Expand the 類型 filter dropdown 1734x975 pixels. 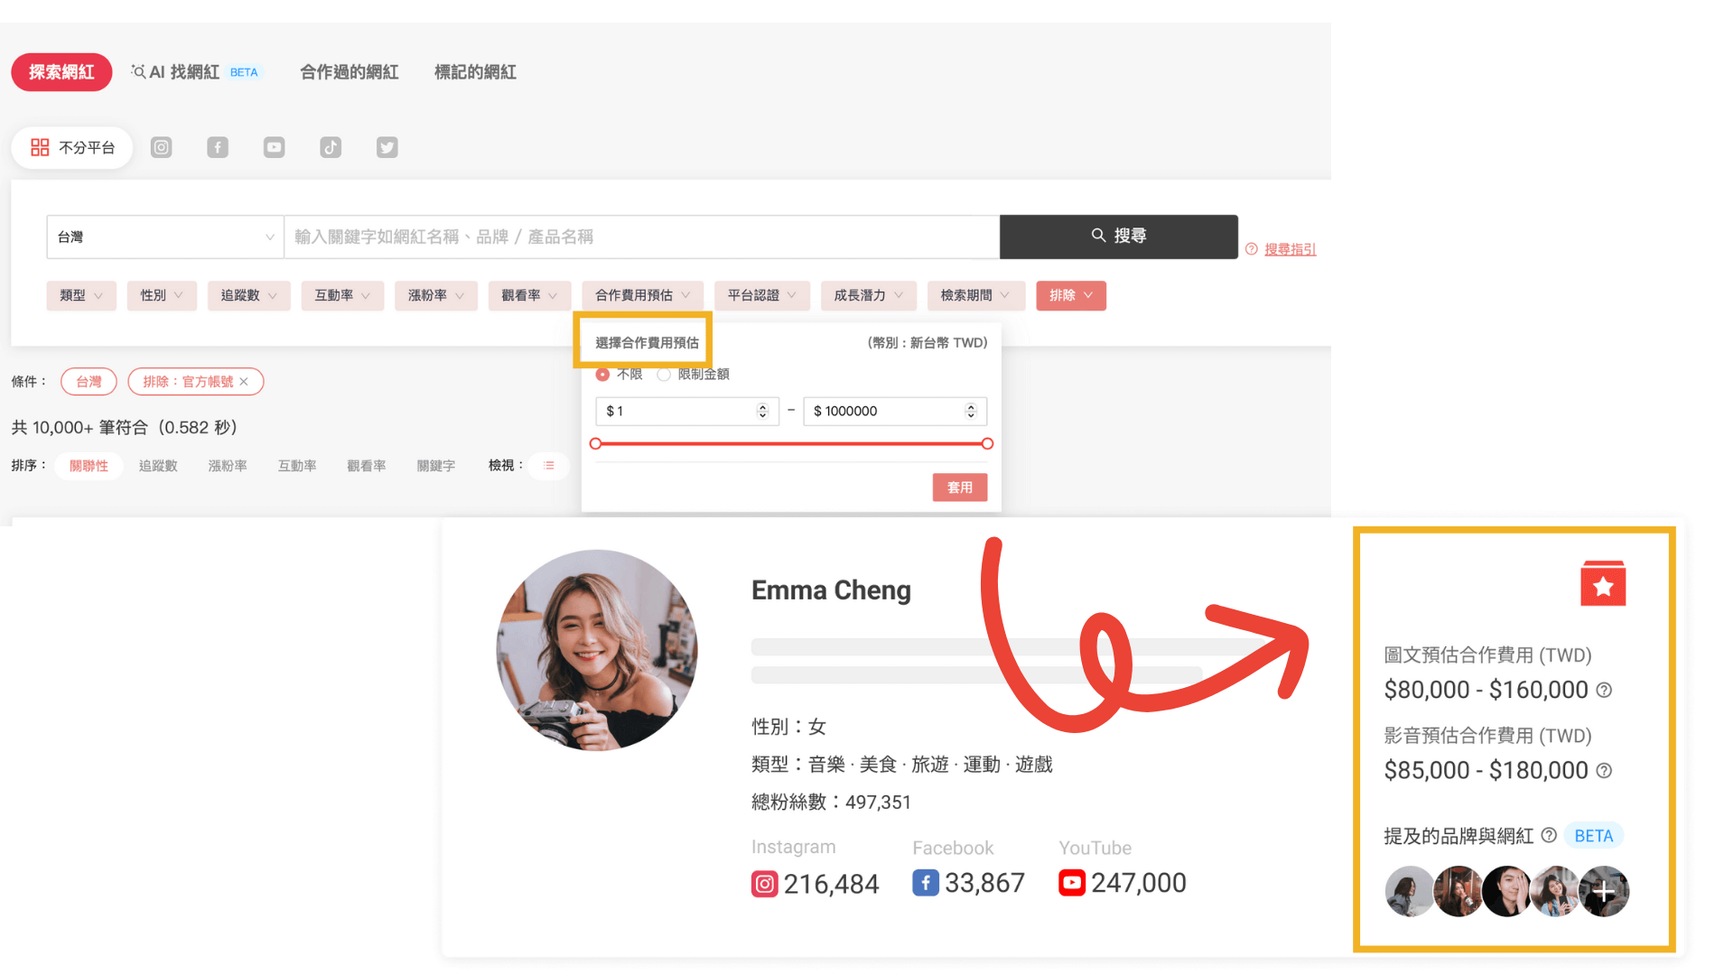pyautogui.click(x=81, y=295)
